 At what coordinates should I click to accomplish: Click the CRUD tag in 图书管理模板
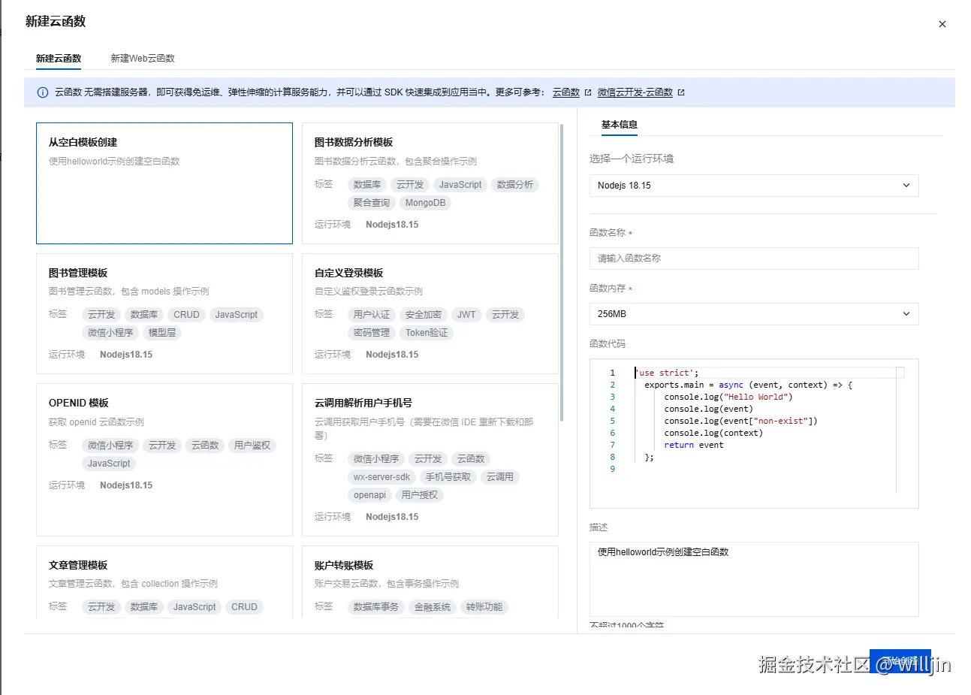coord(186,315)
